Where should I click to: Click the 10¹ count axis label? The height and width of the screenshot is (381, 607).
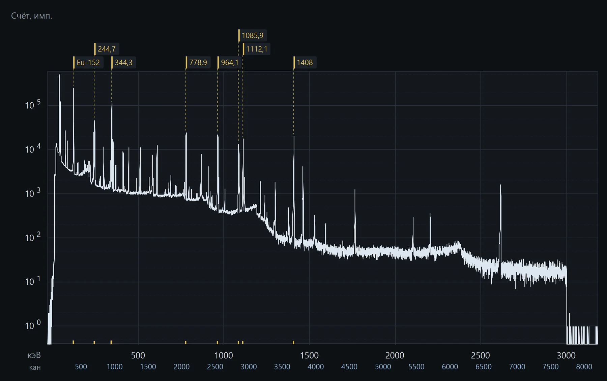pyautogui.click(x=33, y=281)
